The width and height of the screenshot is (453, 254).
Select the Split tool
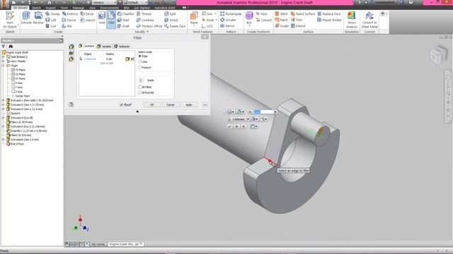pos(170,14)
